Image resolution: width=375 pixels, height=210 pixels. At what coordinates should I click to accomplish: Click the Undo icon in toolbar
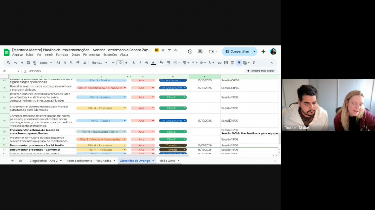click(15, 63)
